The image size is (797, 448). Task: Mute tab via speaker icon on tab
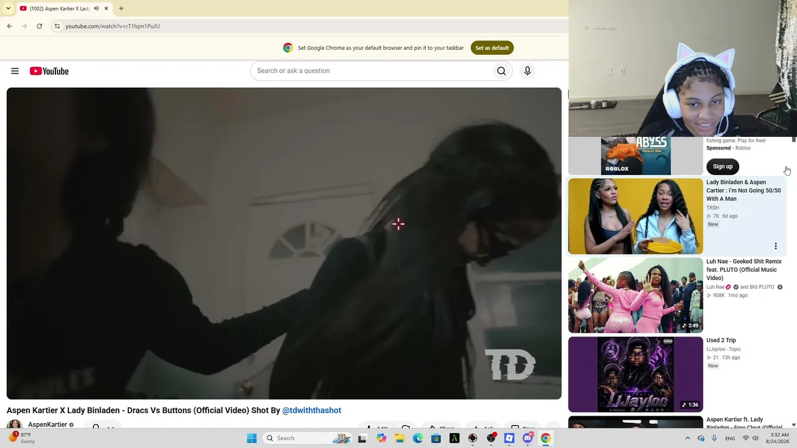coord(96,9)
